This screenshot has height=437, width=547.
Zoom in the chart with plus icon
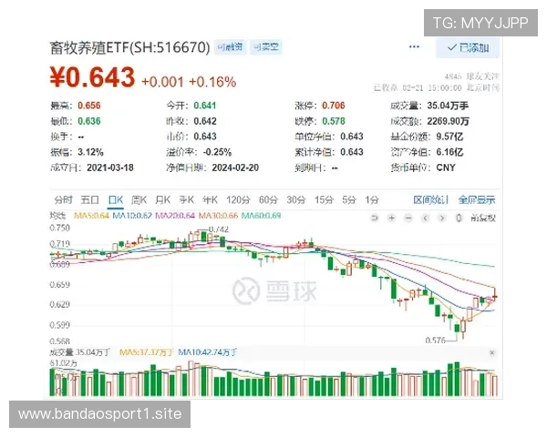tap(391, 218)
